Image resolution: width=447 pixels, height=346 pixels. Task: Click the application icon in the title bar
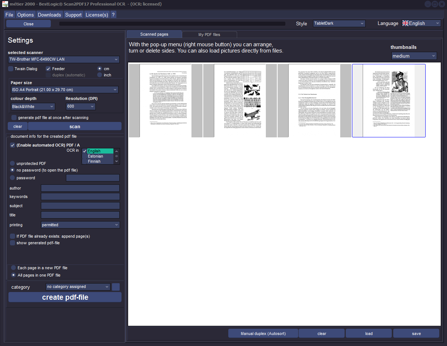[x=5, y=4]
